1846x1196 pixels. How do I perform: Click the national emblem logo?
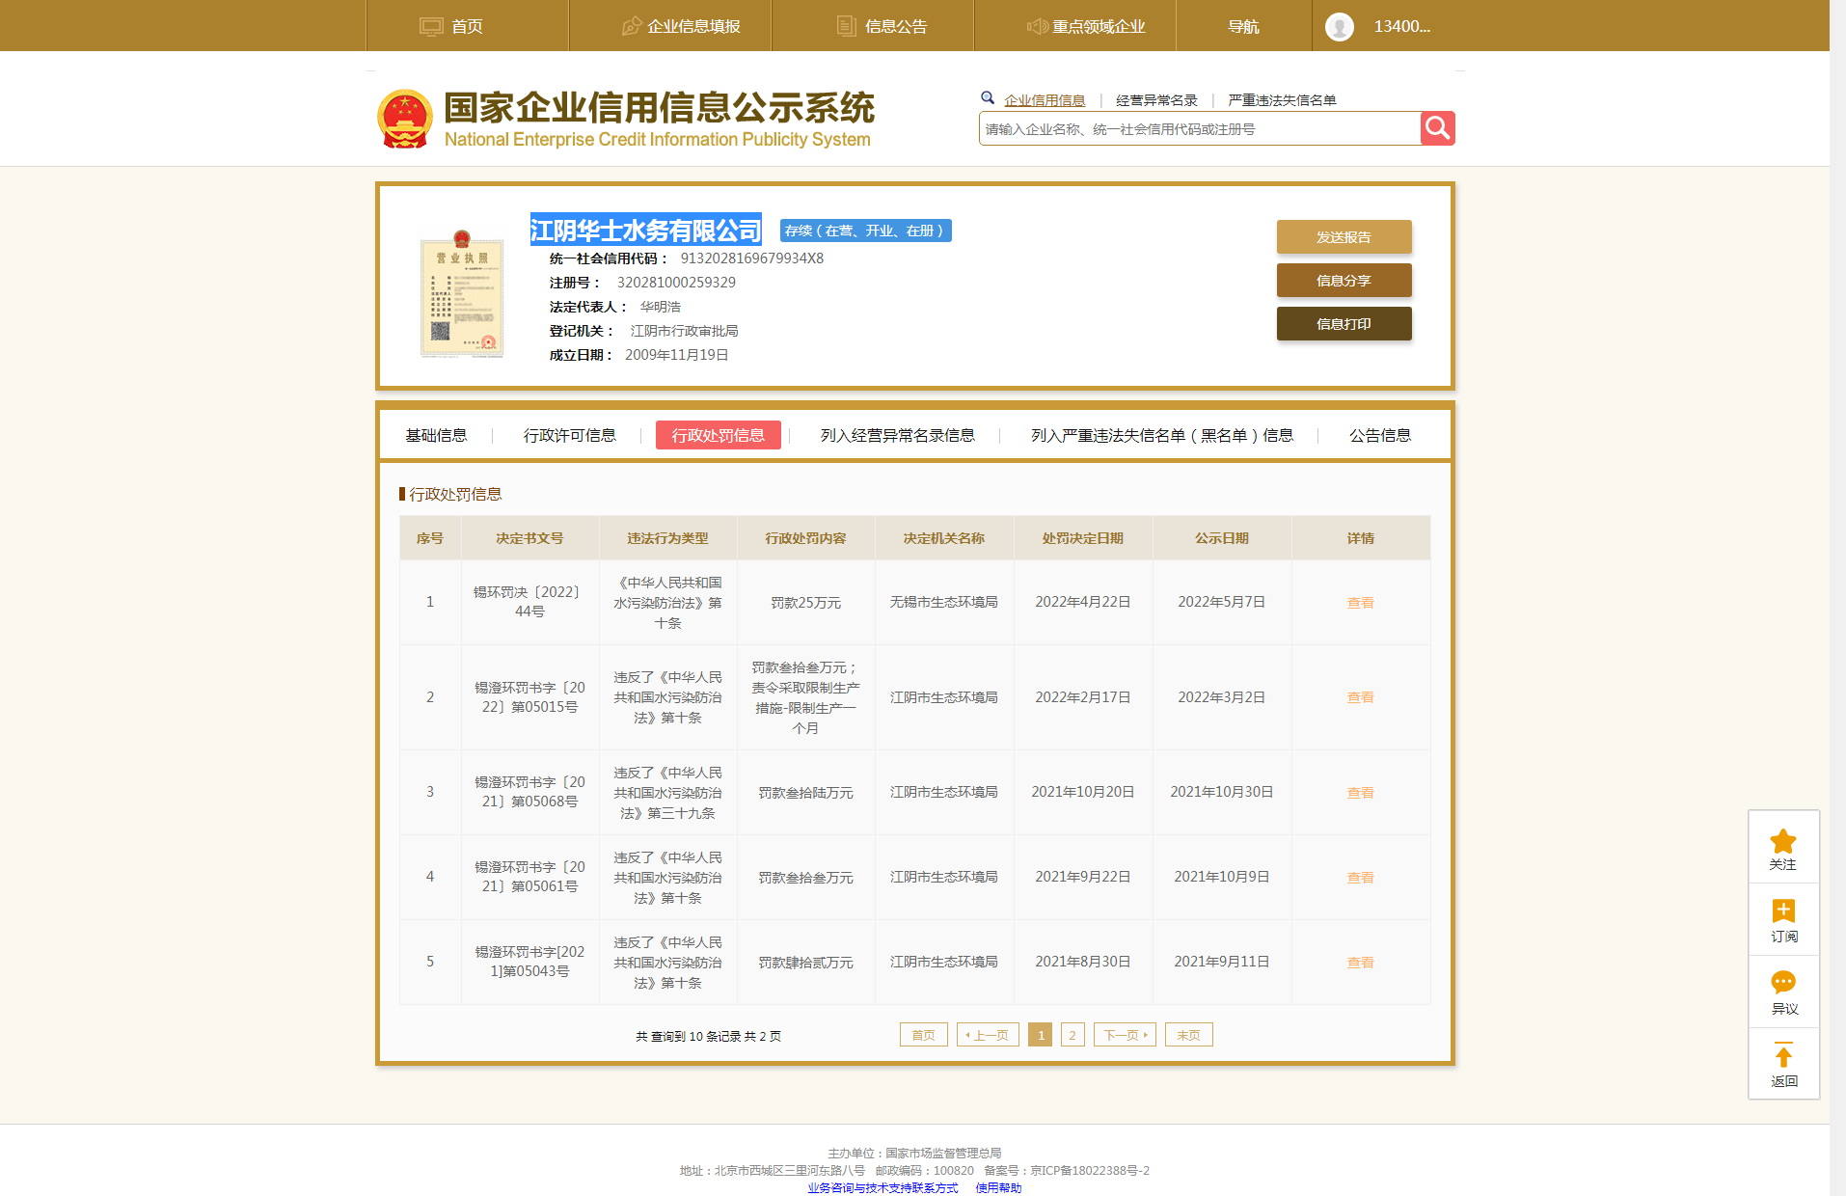point(404,120)
